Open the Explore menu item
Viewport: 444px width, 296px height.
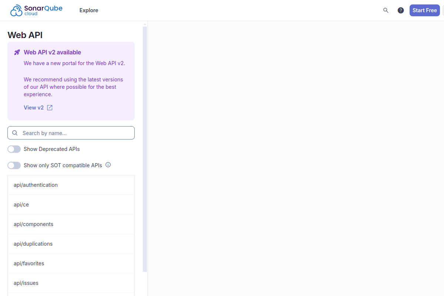pyautogui.click(x=89, y=10)
